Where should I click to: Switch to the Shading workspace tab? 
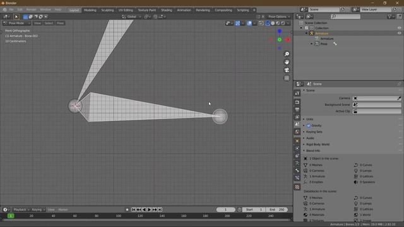167,10
